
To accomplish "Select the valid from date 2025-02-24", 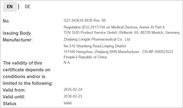I will [x=73, y=90].
